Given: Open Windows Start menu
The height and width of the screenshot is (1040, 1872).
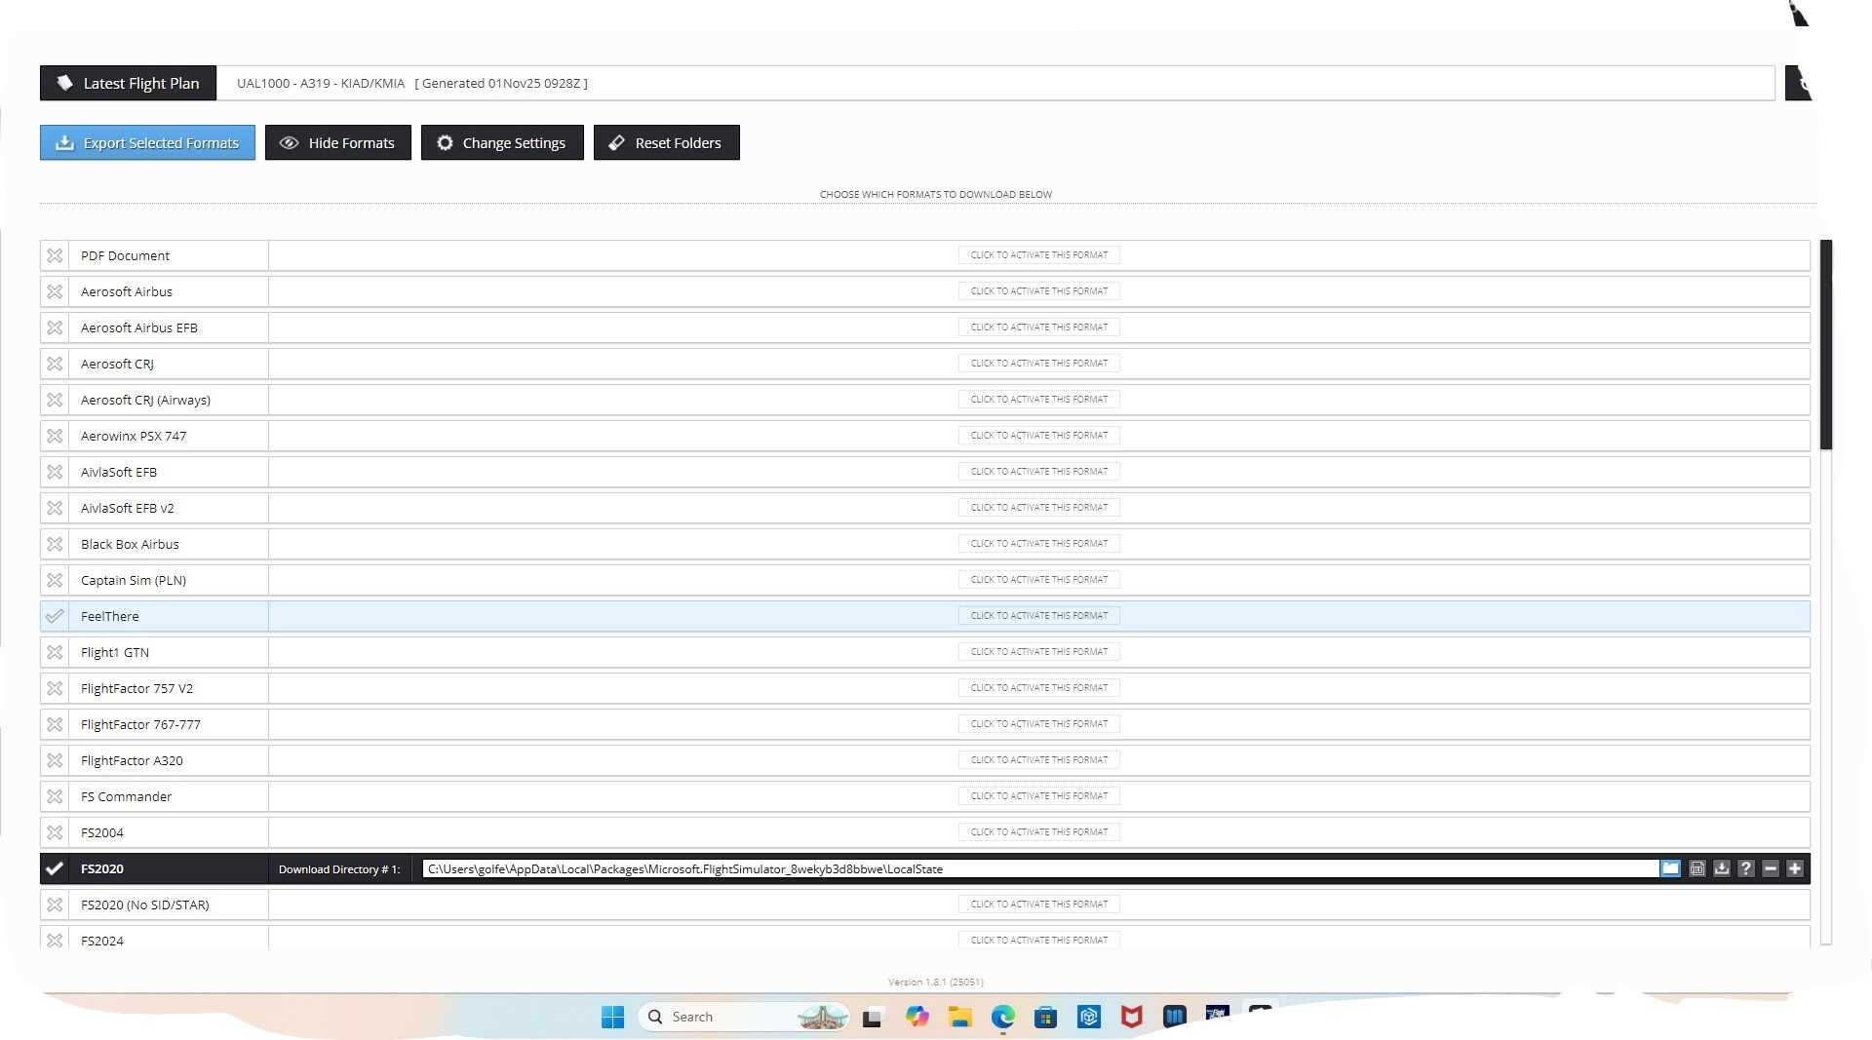Looking at the screenshot, I should (x=612, y=1017).
